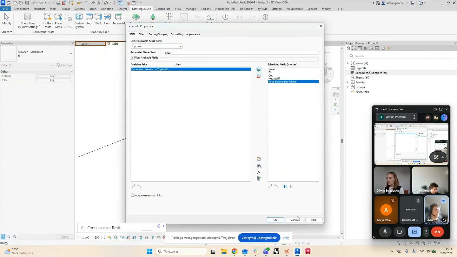Click Zatrzymaj udostępnianie button
Viewport: 457px width, 257px height.
coord(259,238)
